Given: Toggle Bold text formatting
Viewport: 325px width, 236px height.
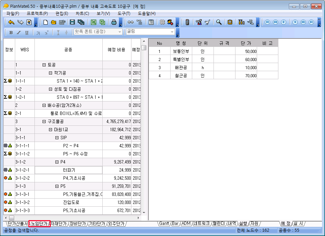Looking at the screenshot, I should 11,32.
